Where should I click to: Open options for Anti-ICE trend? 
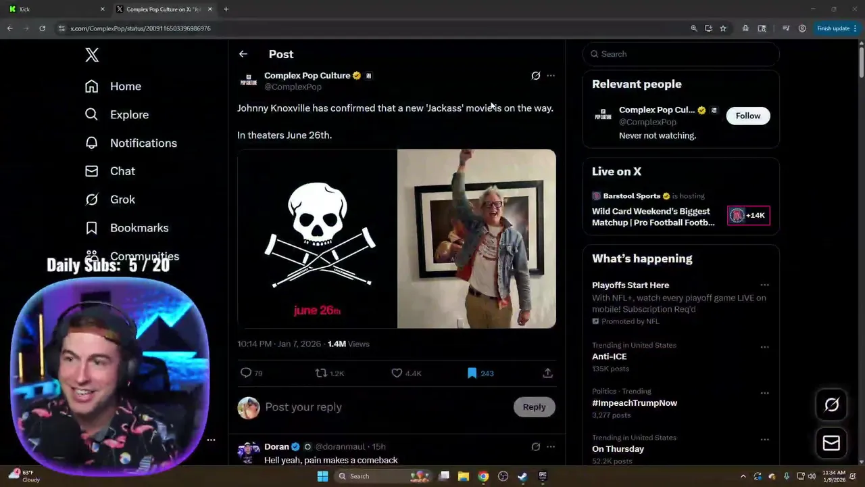[764, 347]
